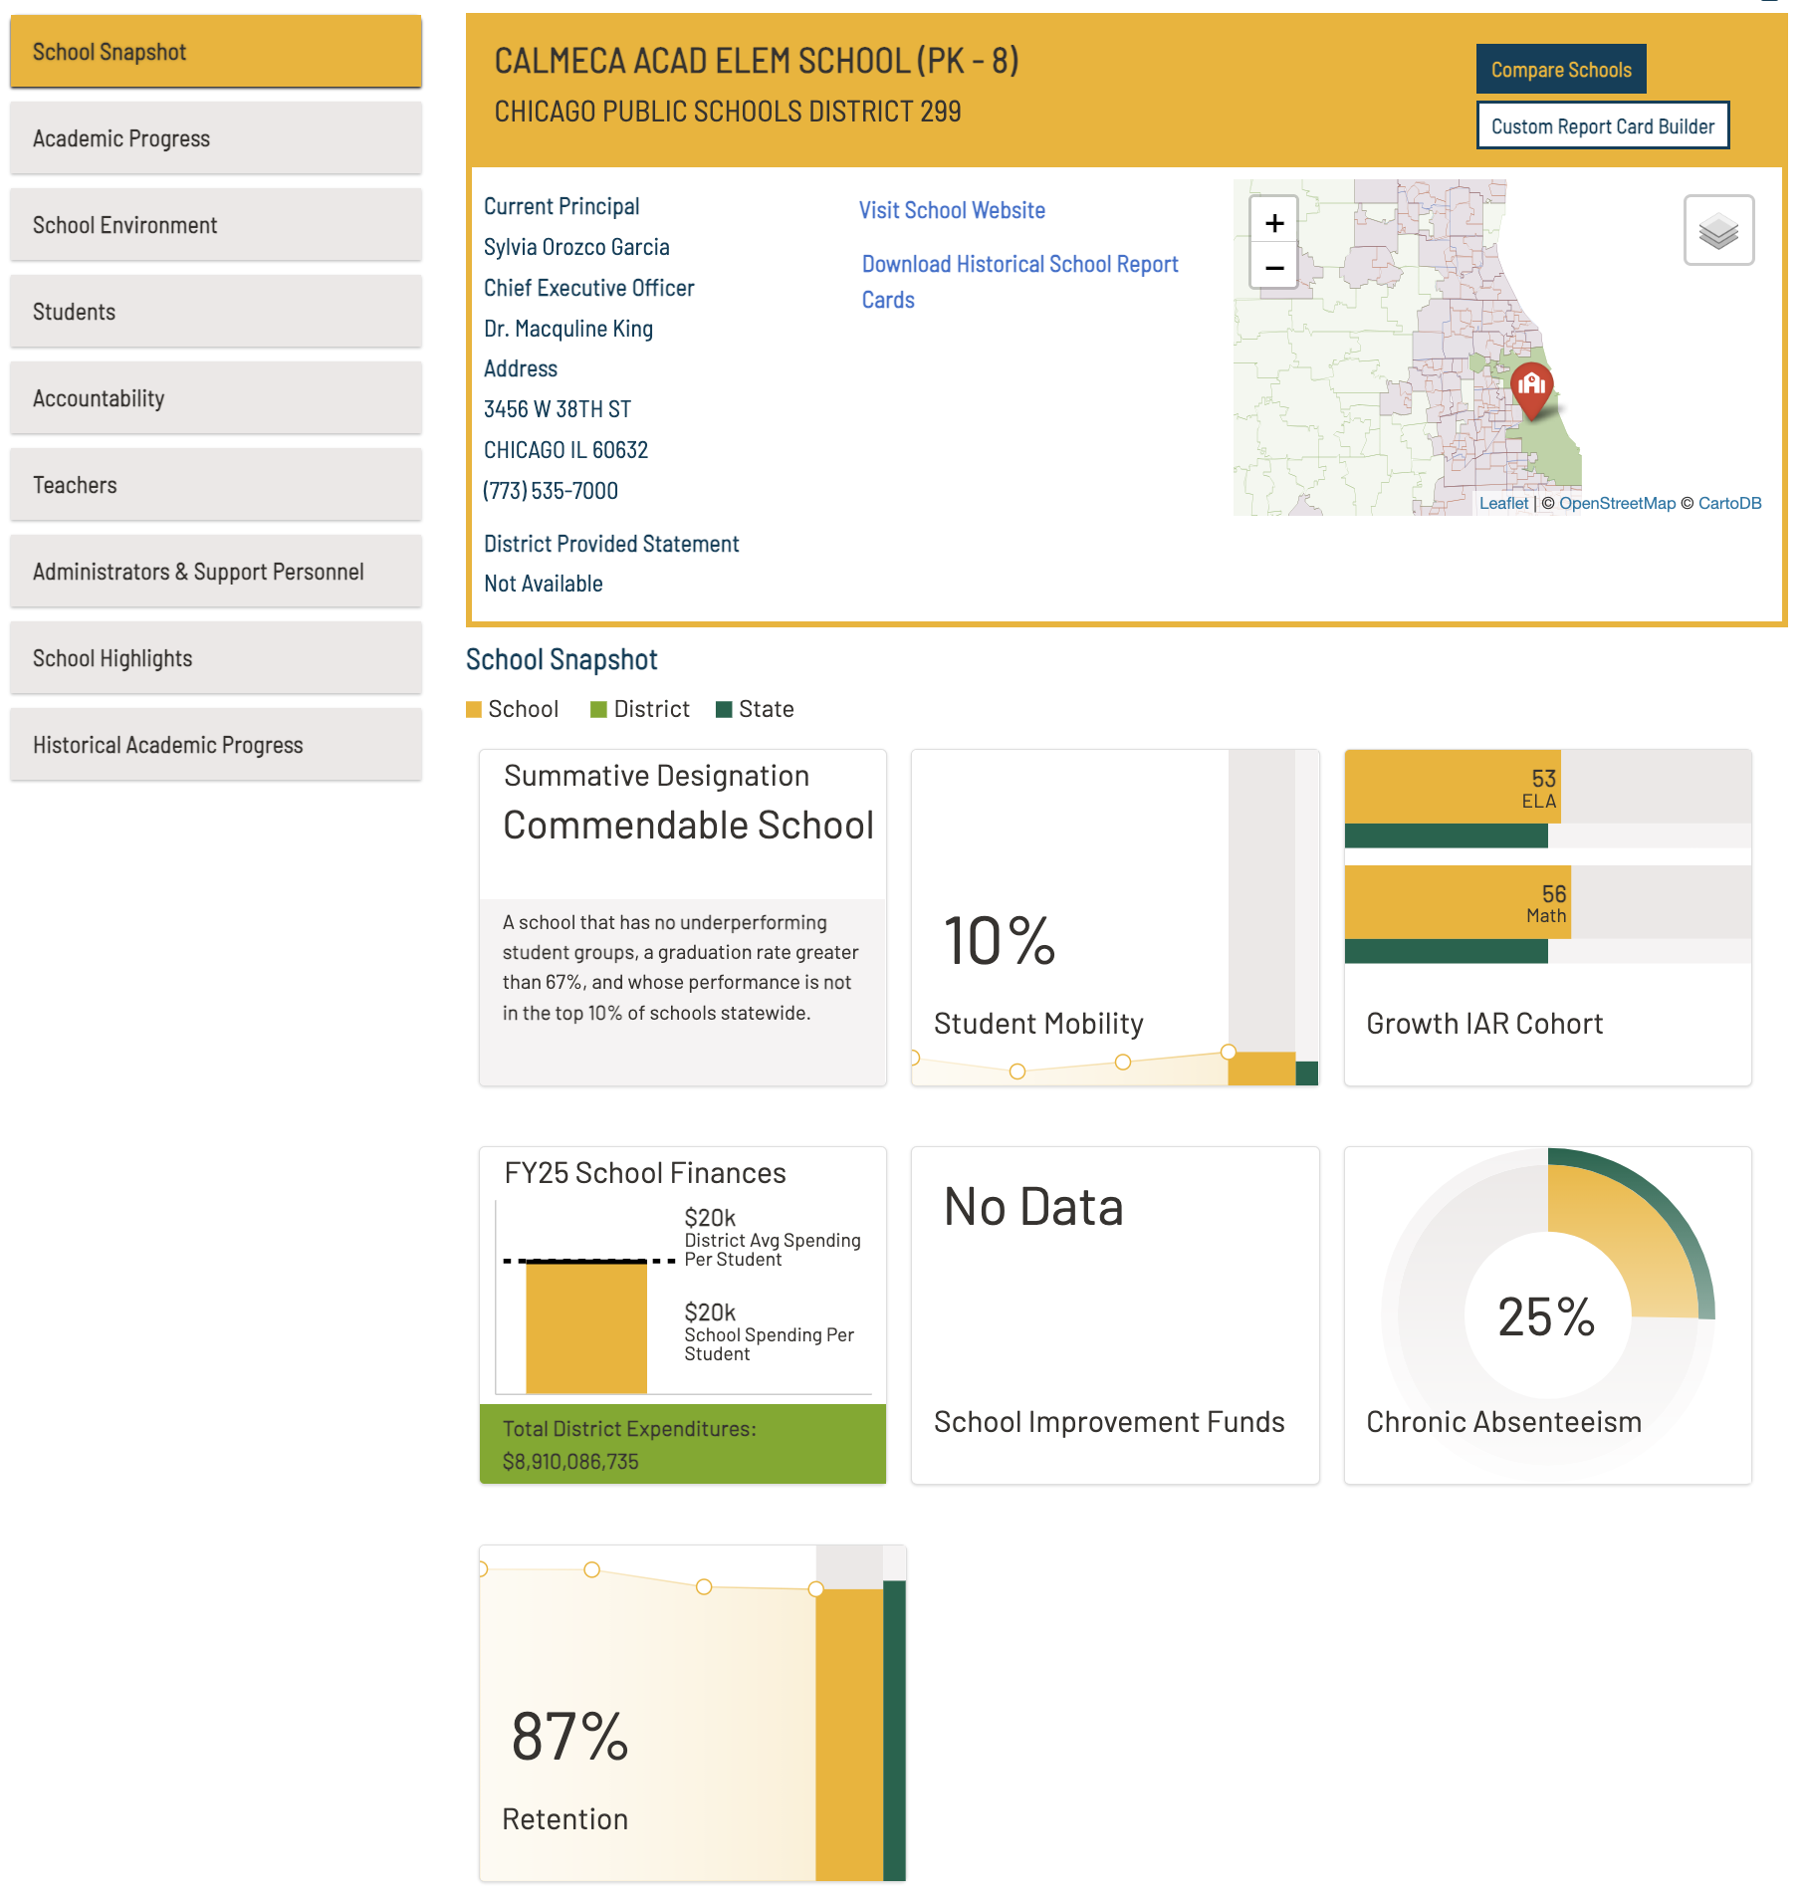Image resolution: width=1804 pixels, height=1904 pixels.
Task: Go to School Environment in sidebar
Action: click(x=215, y=225)
